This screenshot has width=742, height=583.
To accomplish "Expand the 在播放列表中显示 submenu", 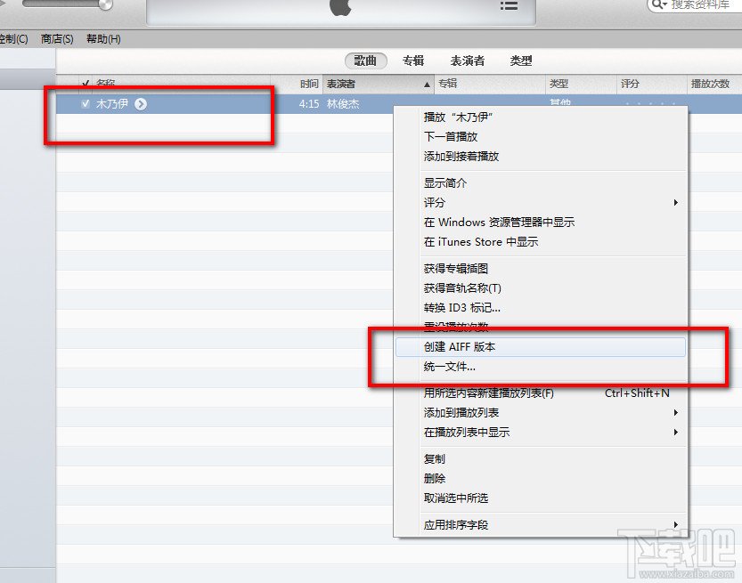I will tap(676, 433).
